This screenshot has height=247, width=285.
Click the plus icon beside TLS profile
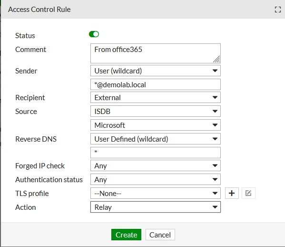[x=232, y=193]
